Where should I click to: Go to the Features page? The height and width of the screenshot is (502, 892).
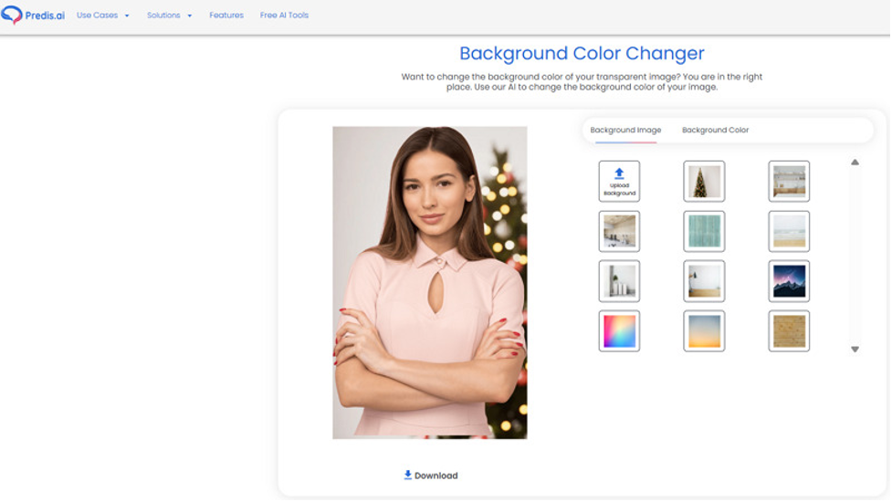pos(226,16)
